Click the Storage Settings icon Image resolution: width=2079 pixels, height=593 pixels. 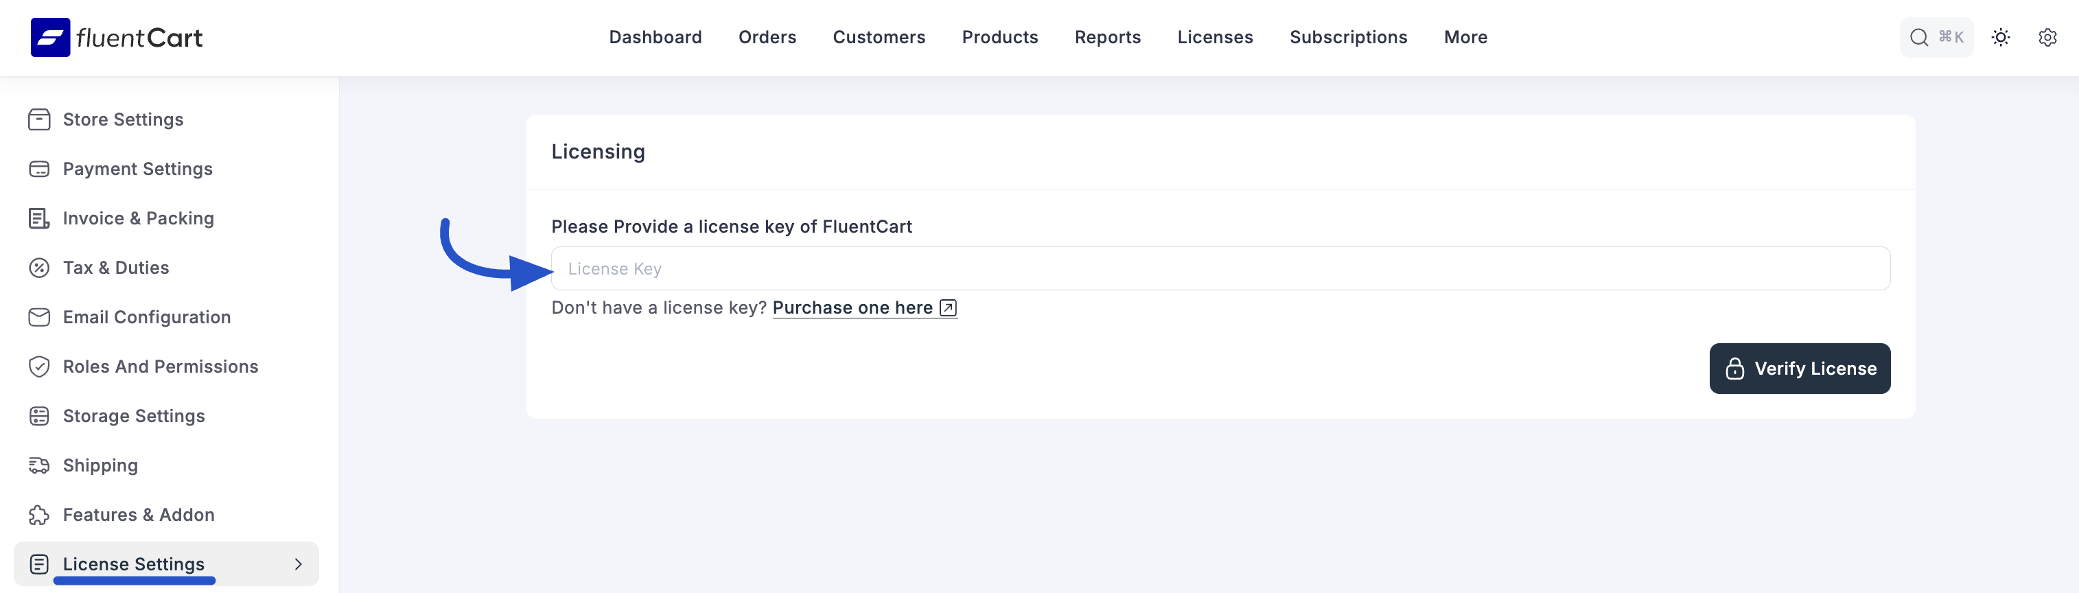[x=40, y=415]
